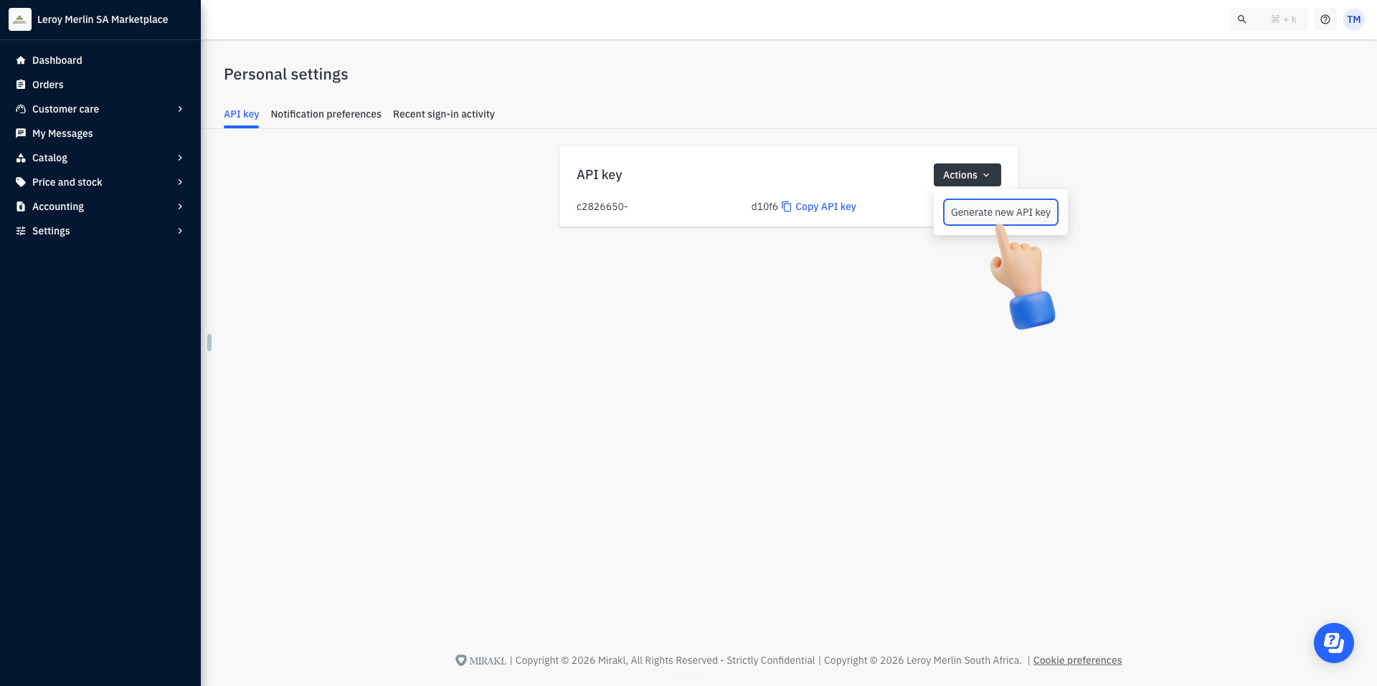Click the Mirakl logo in footer
The width and height of the screenshot is (1377, 686).
coord(481,660)
